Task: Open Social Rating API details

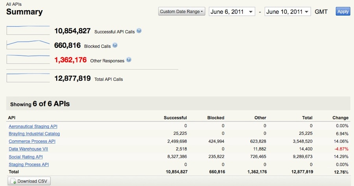Action: 26,157
